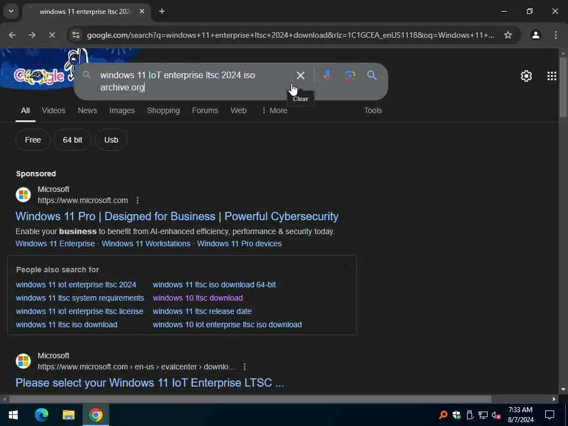Open Google apps grid
The image size is (568, 426).
tap(552, 76)
